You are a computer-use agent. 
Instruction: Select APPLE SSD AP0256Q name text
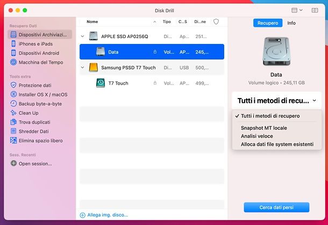coord(124,36)
